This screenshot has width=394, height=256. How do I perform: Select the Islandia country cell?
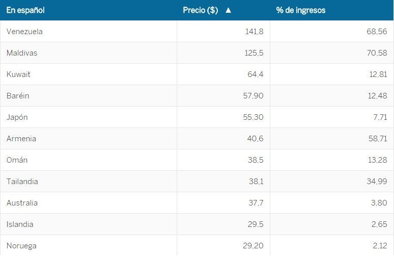click(20, 224)
